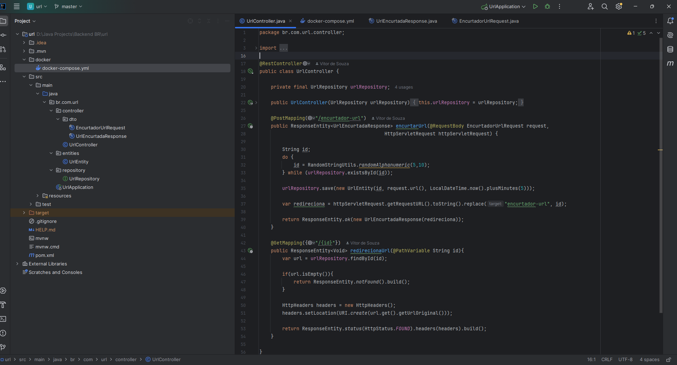The width and height of the screenshot is (677, 365).
Task: Switch to docker-compose.yml editor tab
Action: [330, 21]
